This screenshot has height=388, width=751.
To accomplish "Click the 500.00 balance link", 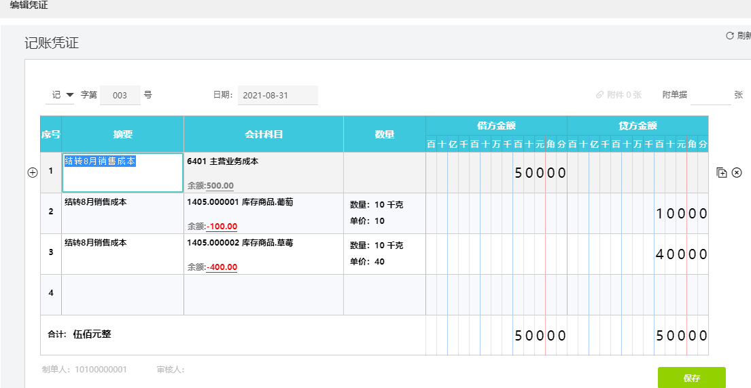I will tap(220, 185).
